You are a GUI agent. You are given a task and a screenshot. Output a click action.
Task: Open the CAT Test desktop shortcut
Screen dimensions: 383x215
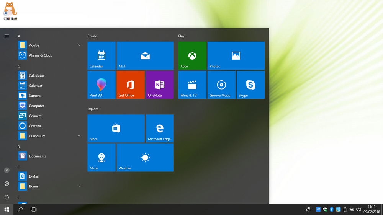[x=10, y=11]
